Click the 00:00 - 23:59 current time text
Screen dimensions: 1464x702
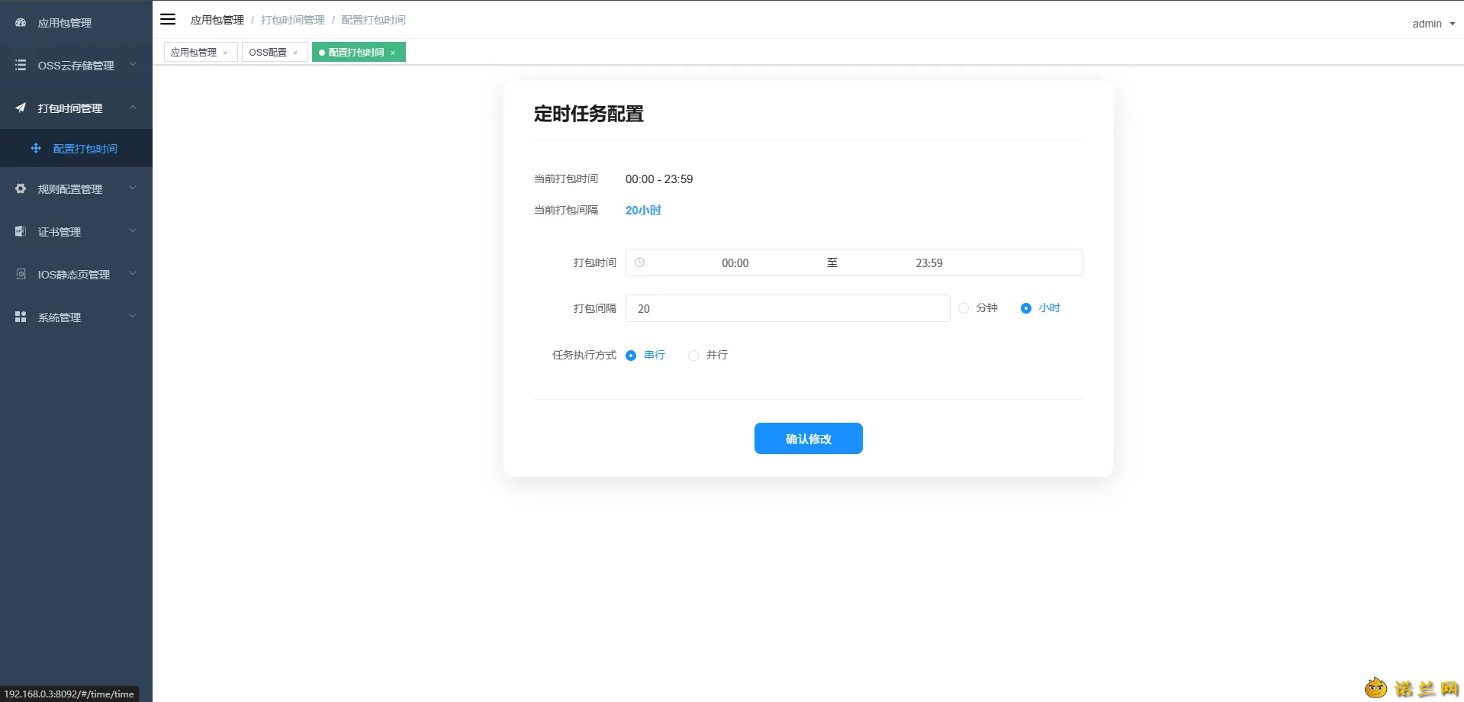(x=659, y=179)
